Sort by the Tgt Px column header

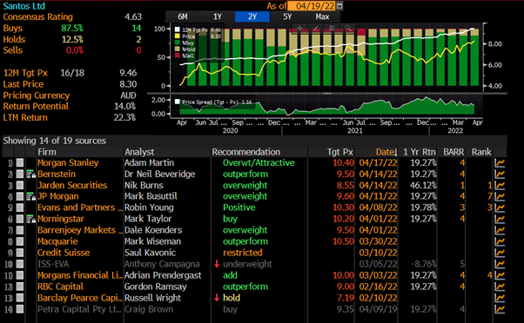339,152
